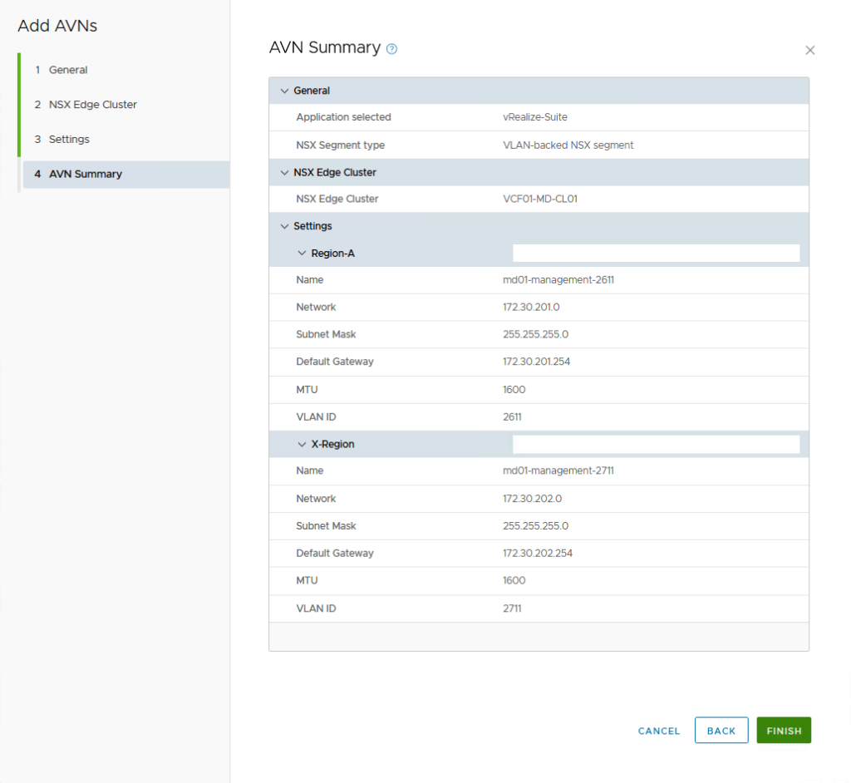The height and width of the screenshot is (783, 851).
Task: Select step 4 AVN Summary
Action: pyautogui.click(x=85, y=175)
